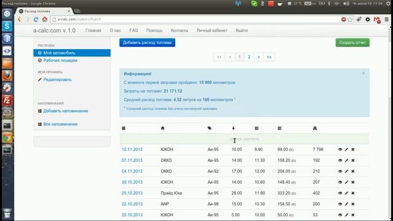Open Главная in the navigation bar
This screenshot has height=221, width=393.
coord(93,30)
